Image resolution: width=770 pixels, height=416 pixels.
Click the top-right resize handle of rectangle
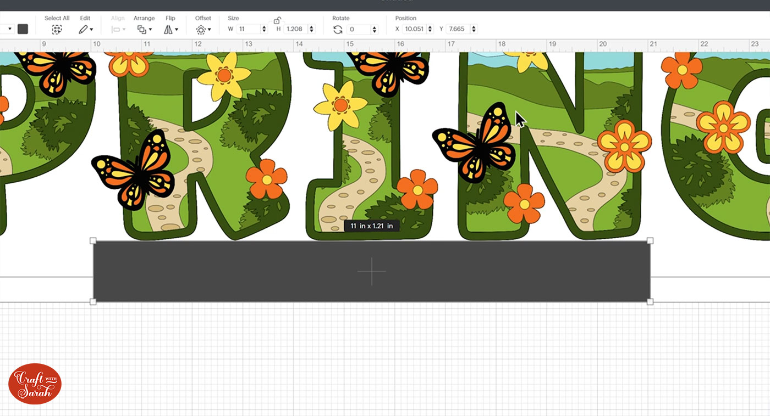point(650,240)
